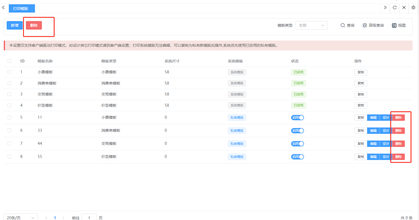Close the current tab with X icon
This screenshot has width=419, height=220.
pyautogui.click(x=404, y=8)
